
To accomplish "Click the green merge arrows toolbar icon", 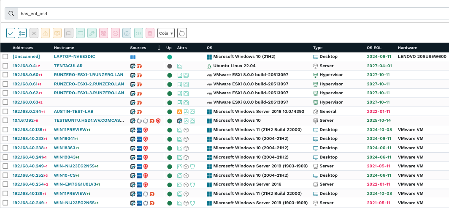I will pyautogui.click(x=138, y=33).
